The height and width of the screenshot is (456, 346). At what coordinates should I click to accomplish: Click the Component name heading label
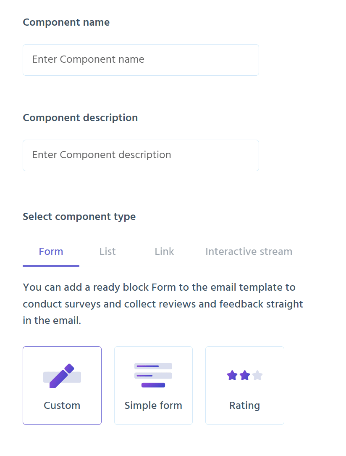pyautogui.click(x=66, y=22)
